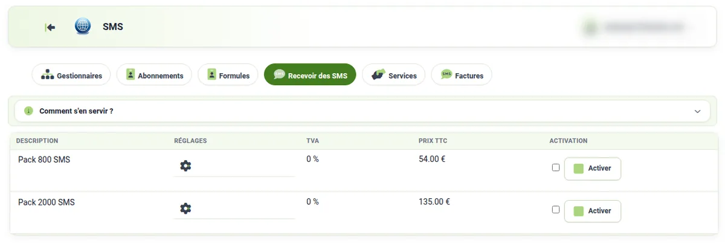Open settings gear for Pack 800 SMS
725x249 pixels.
click(185, 166)
